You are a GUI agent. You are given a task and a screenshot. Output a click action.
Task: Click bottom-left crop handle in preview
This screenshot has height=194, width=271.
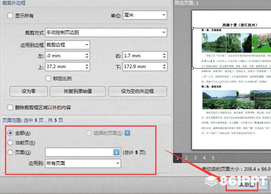coord(192,68)
